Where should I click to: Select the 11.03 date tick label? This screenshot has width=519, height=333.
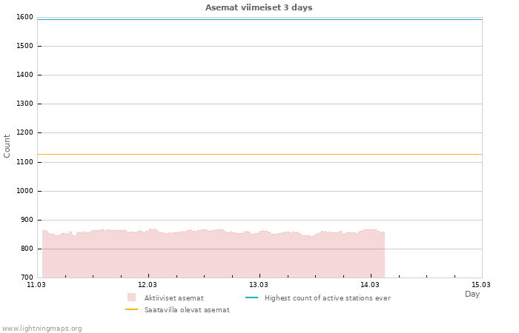(x=36, y=284)
